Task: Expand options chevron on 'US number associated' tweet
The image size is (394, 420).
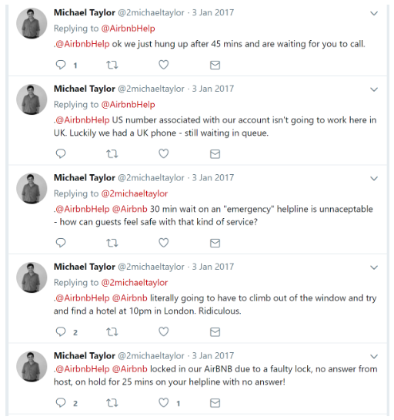Action: (374, 89)
